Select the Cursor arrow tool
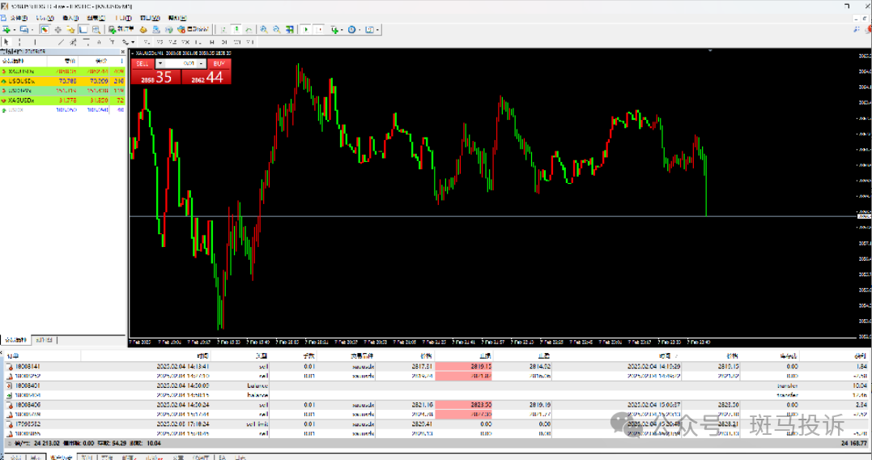The width and height of the screenshot is (872, 460). [x=6, y=42]
